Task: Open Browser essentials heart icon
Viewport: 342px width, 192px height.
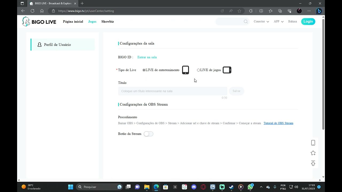Action: pyautogui.click(x=289, y=11)
